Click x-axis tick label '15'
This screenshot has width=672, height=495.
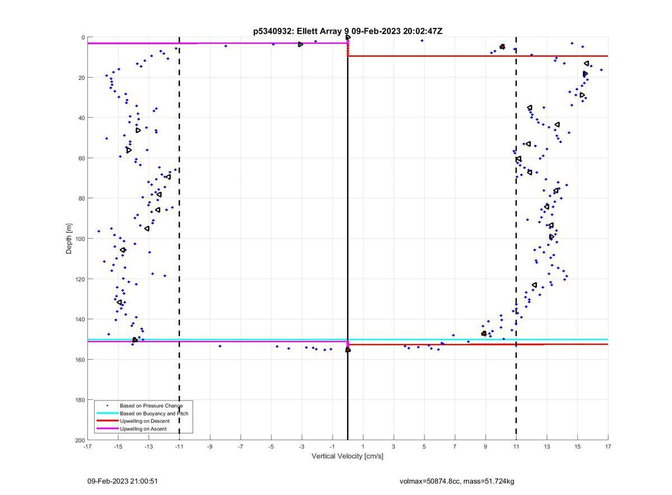(x=577, y=446)
